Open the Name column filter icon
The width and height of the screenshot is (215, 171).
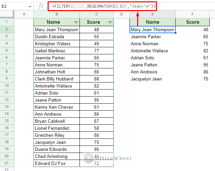coord(76,22)
